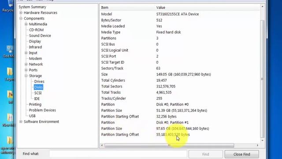The width and height of the screenshot is (282, 159).
Task: Click 'Disk #0, Partition #1' value
Action: tap(172, 122)
